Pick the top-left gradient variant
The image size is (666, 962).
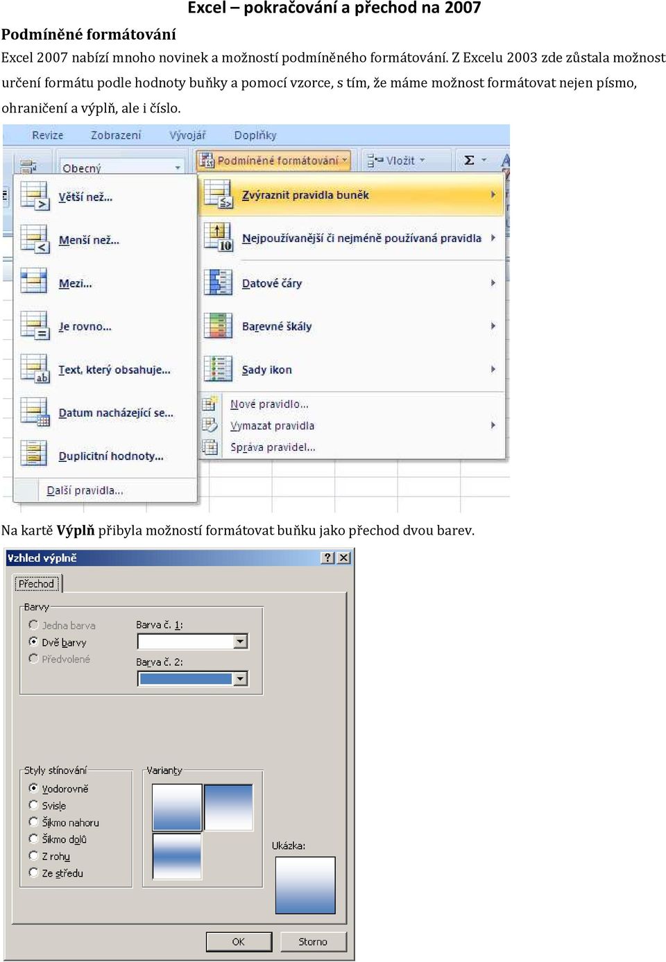177,807
